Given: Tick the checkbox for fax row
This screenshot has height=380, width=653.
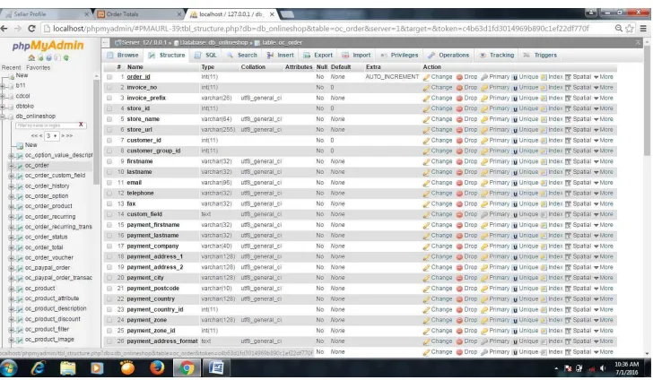Looking at the screenshot, I should point(109,204).
